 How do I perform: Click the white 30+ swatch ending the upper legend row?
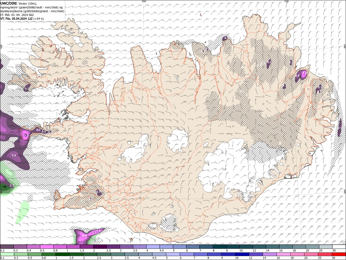[x=339, y=247]
